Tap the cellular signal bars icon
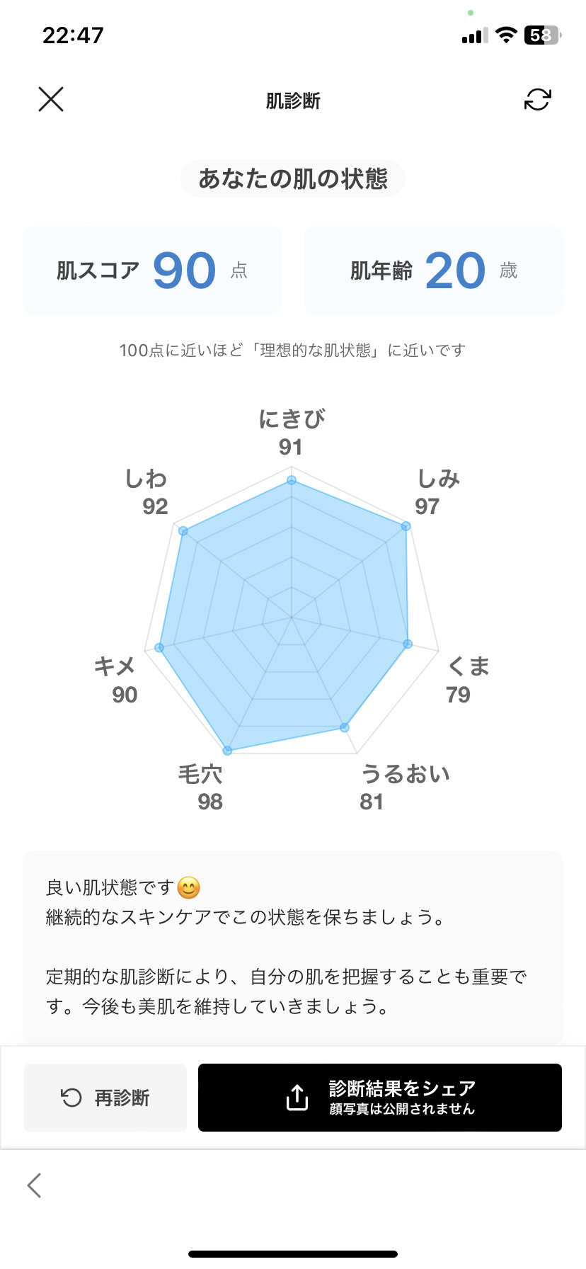This screenshot has width=586, height=1269. (x=473, y=35)
